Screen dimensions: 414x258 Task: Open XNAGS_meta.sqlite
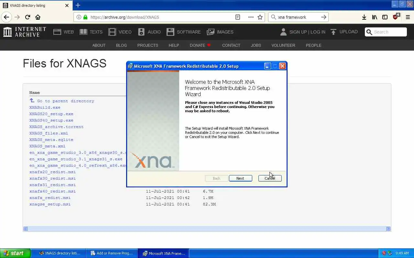[x=51, y=140]
